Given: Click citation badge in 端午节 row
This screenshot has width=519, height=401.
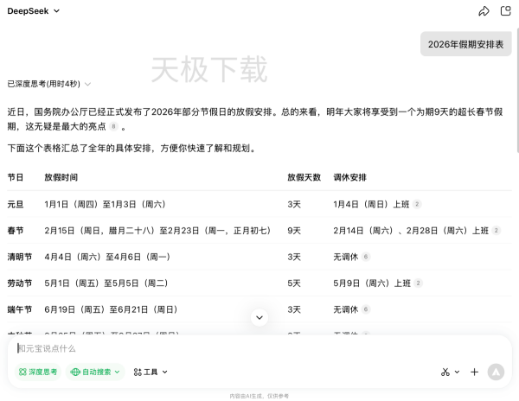Looking at the screenshot, I should [x=366, y=309].
